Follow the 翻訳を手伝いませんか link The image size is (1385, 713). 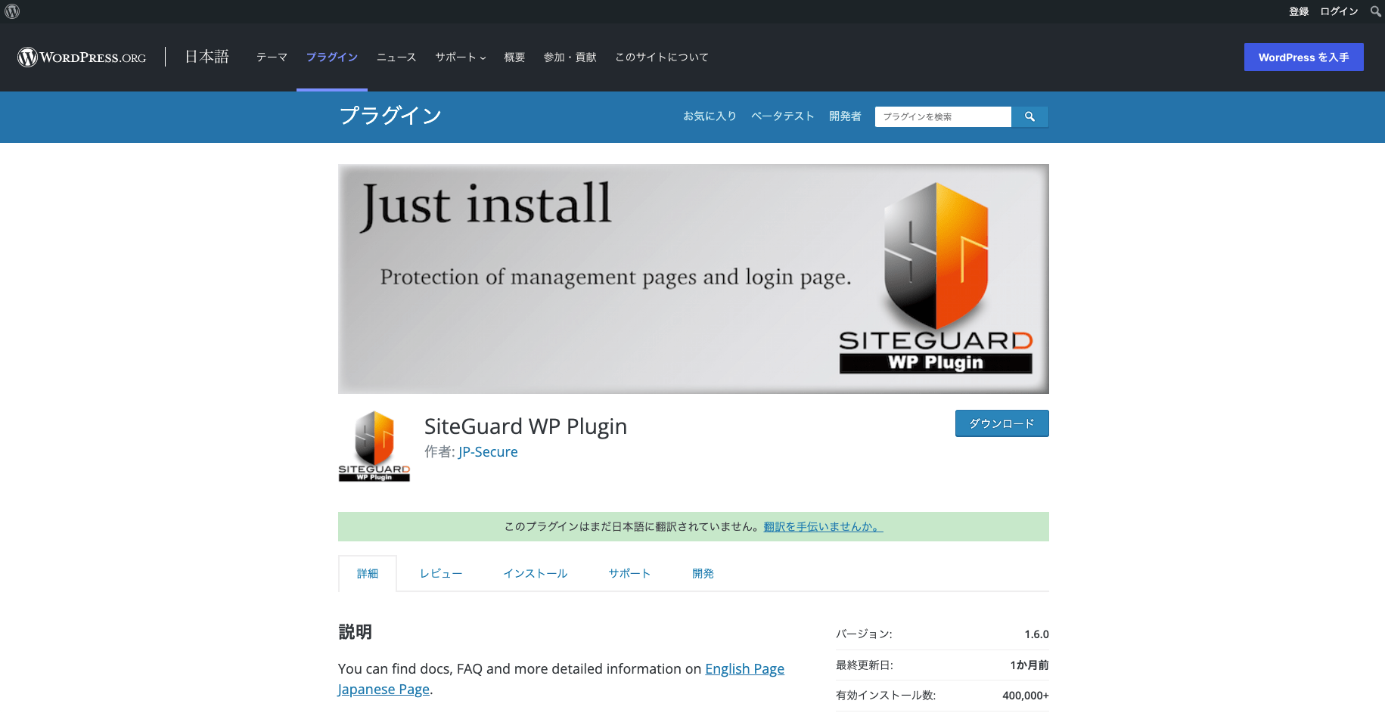pos(823,527)
